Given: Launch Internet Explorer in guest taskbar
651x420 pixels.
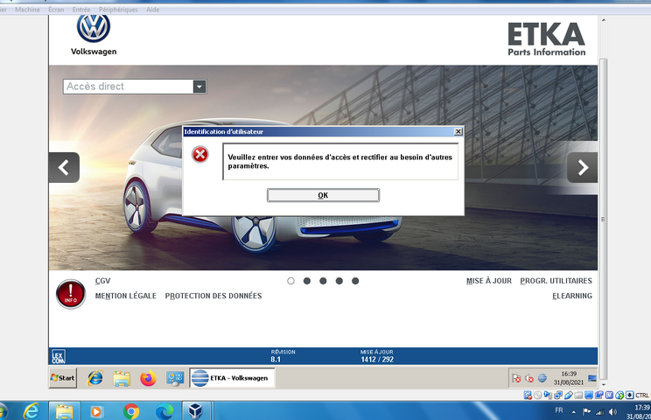Looking at the screenshot, I should [x=95, y=378].
